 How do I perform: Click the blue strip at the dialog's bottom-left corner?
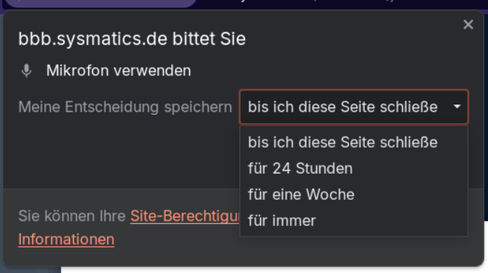coord(31,269)
